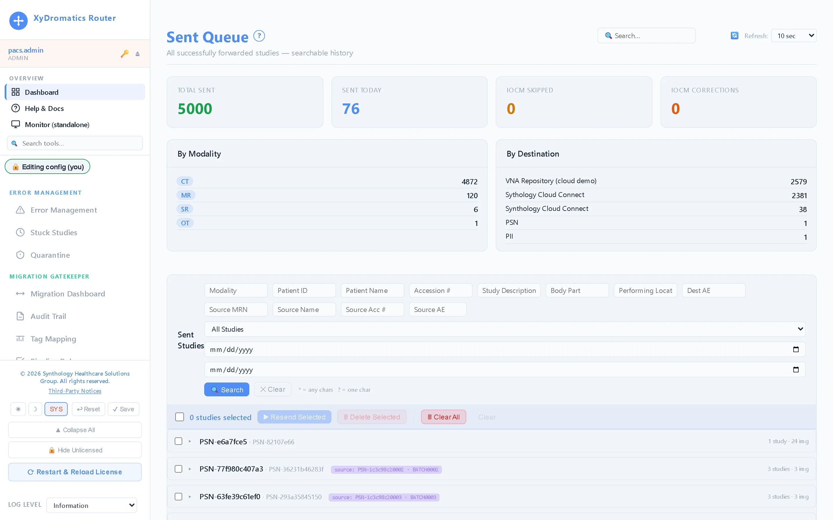
Task: Click the Help & Docs question icon
Action: tap(16, 108)
